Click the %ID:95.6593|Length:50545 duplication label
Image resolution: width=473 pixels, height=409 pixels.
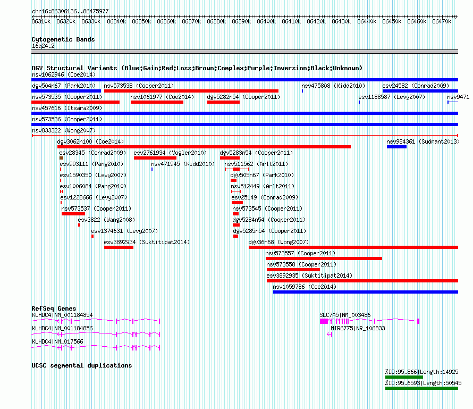(423, 383)
